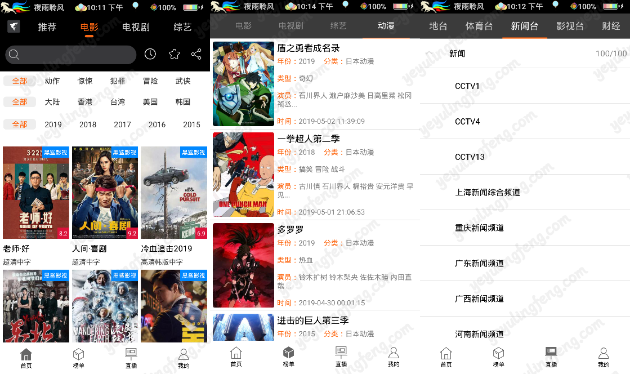Filter movies by 韩国 region
The height and width of the screenshot is (374, 630).
(183, 102)
